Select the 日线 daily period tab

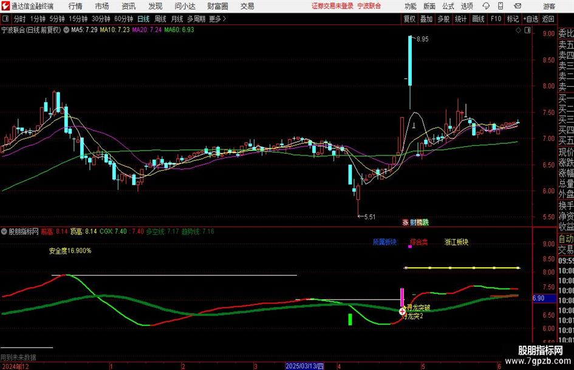[x=143, y=19]
